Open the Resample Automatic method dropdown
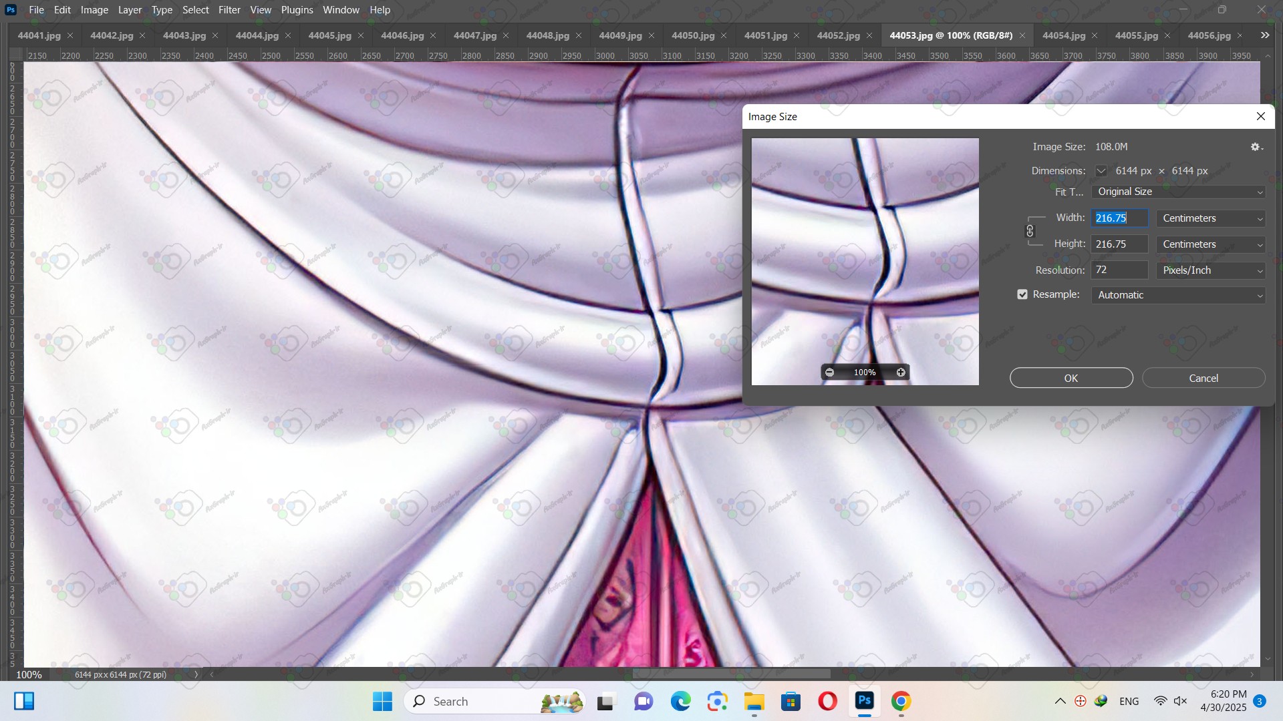This screenshot has width=1283, height=721. 1178,295
